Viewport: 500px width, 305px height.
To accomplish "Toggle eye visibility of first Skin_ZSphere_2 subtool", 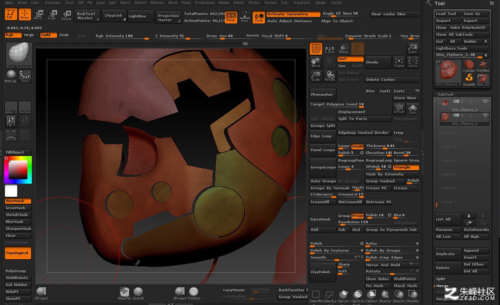I will coord(485,101).
